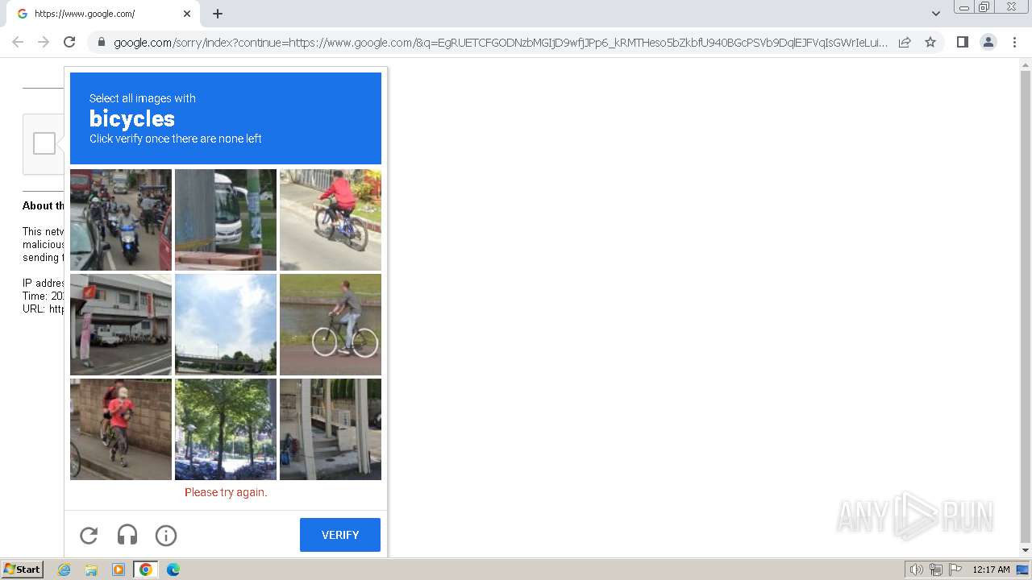Open network icon in system tray
The width and height of the screenshot is (1032, 580).
[936, 570]
